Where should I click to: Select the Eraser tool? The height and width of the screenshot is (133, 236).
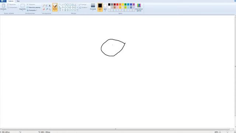point(44,9)
